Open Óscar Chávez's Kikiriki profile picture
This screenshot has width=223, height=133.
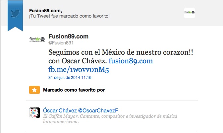(34, 113)
